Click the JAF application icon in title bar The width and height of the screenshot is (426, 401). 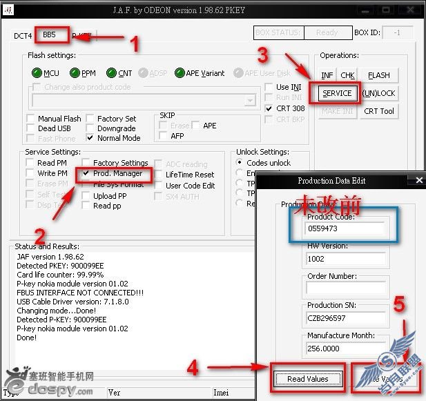(8, 10)
